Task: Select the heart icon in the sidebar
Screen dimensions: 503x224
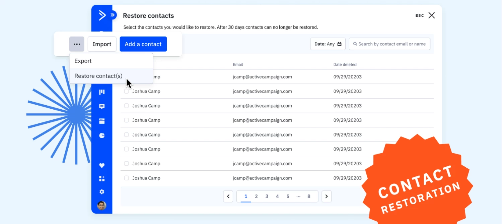Action: tap(102, 165)
